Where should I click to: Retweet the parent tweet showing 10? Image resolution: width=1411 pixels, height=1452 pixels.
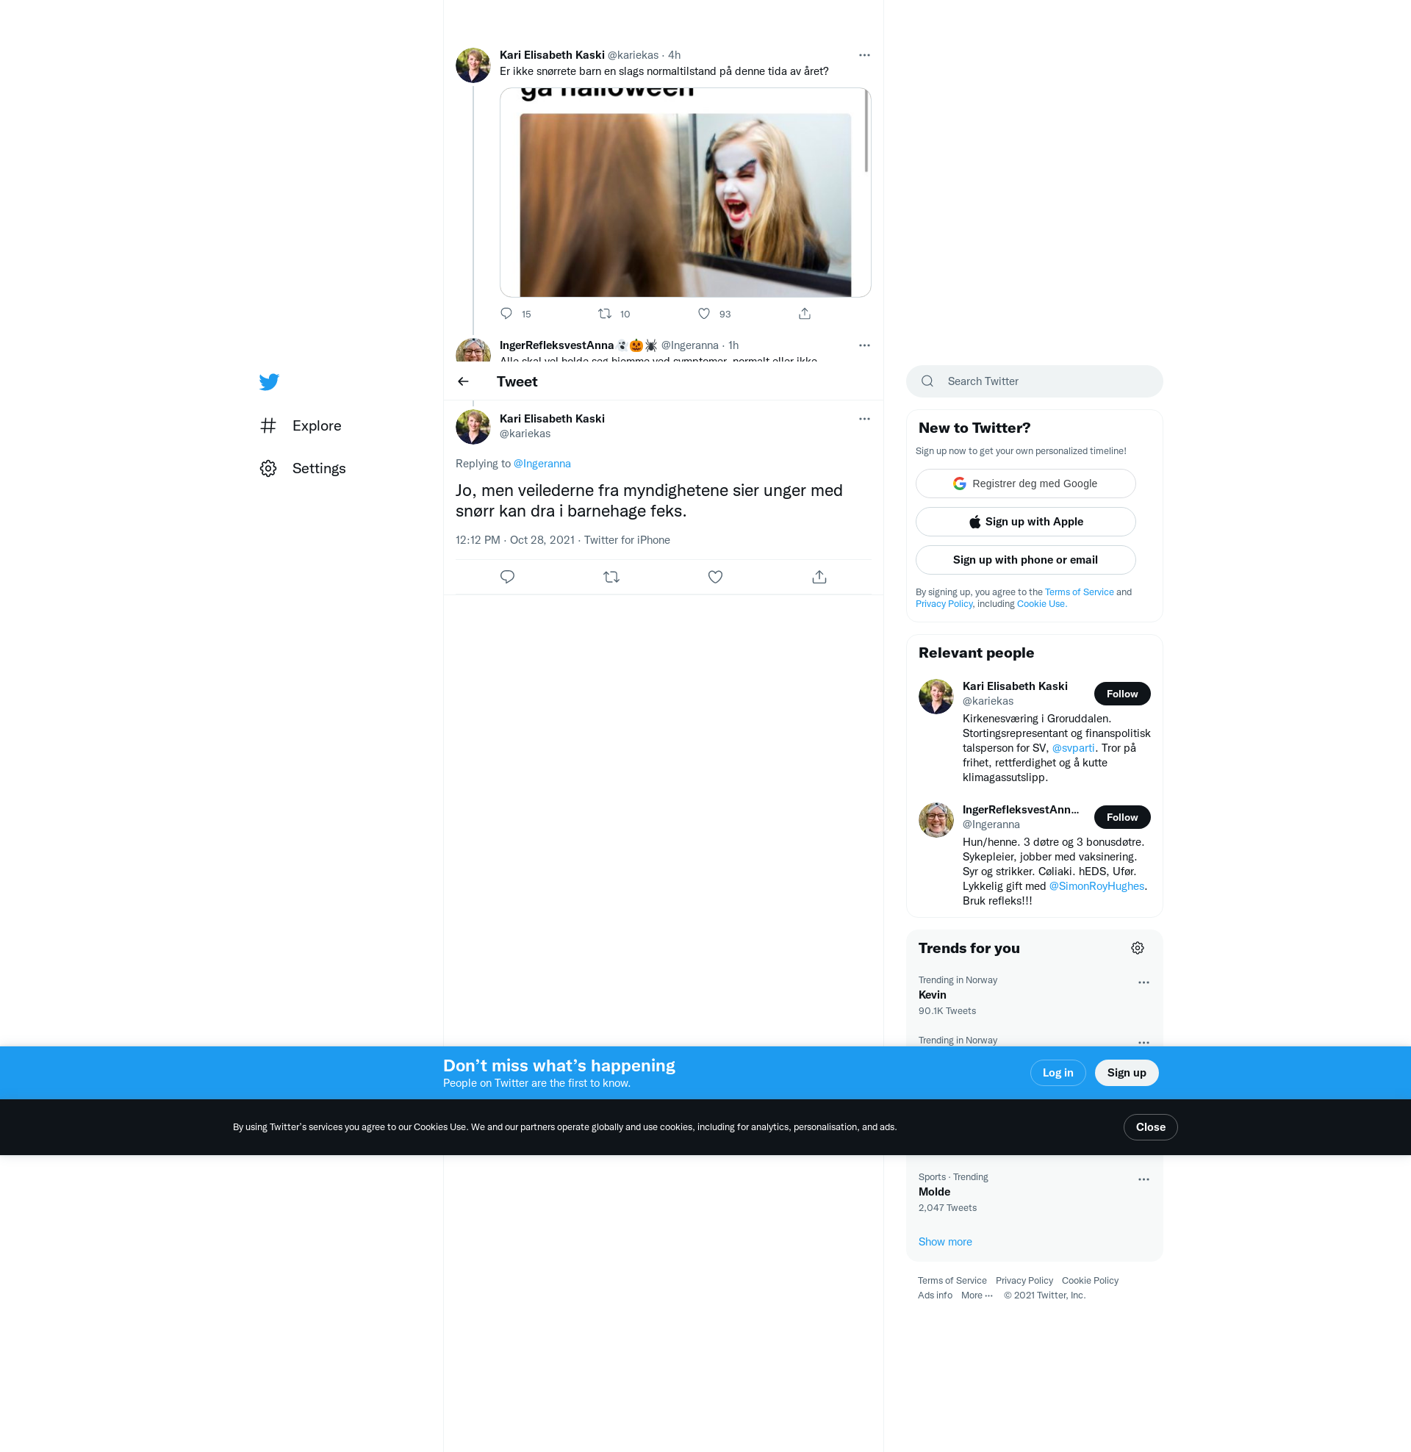(605, 314)
